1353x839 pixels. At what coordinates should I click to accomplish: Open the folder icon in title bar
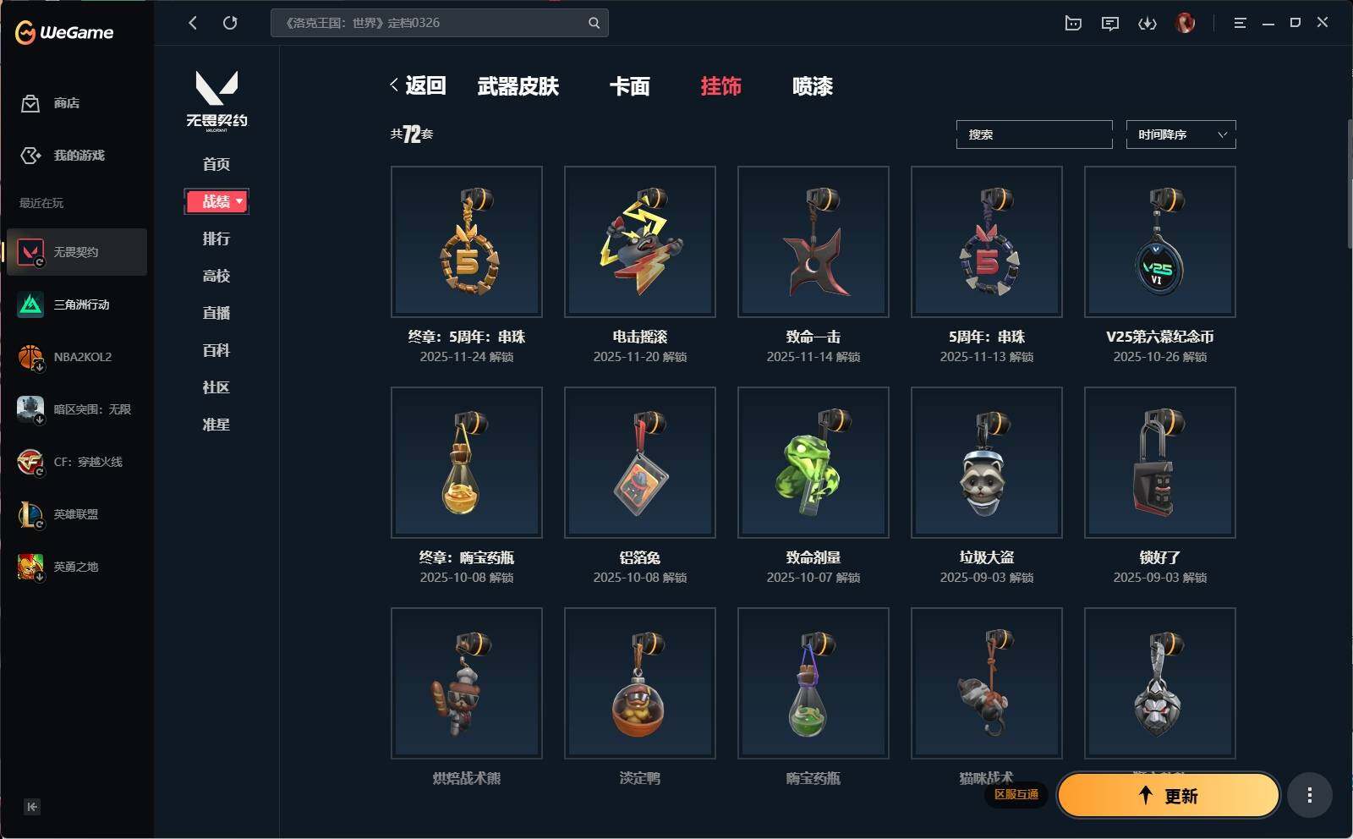point(1073,23)
